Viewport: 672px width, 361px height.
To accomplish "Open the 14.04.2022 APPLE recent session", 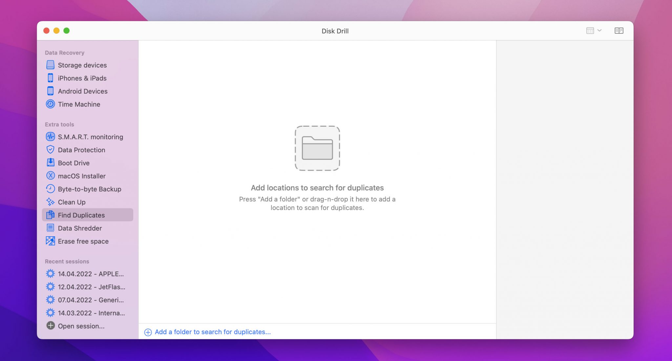I will pyautogui.click(x=87, y=274).
